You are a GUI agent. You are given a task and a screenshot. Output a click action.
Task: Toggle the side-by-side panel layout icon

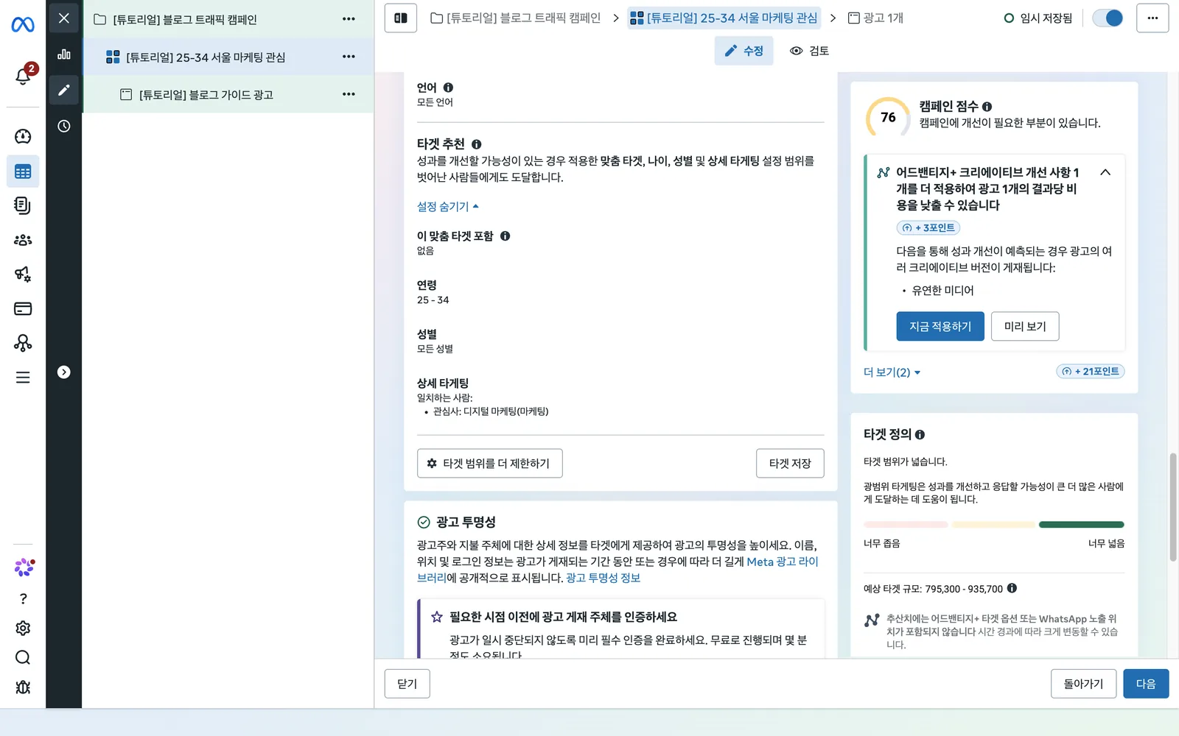[401, 18]
